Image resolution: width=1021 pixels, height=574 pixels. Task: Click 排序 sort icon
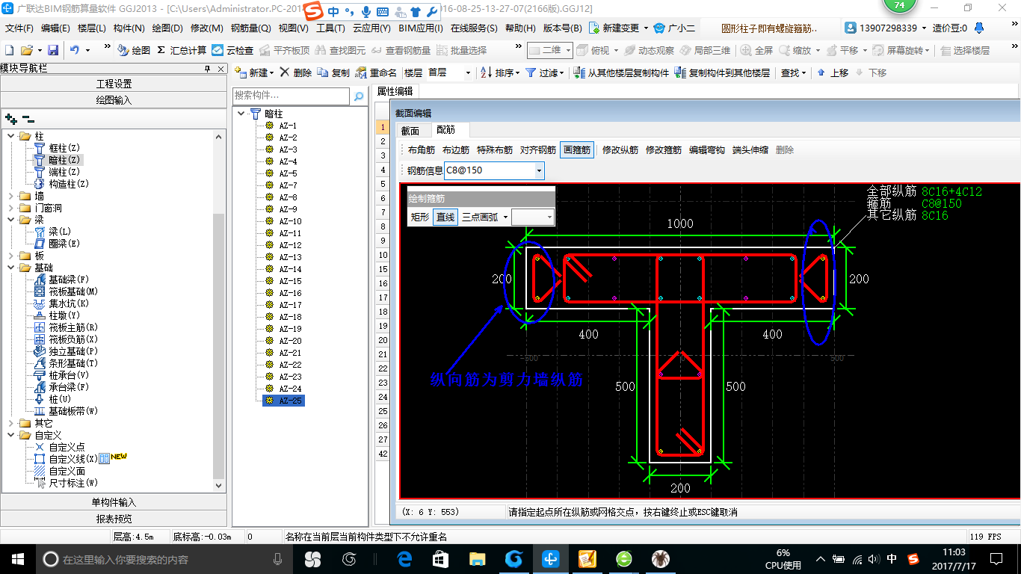[x=485, y=72]
